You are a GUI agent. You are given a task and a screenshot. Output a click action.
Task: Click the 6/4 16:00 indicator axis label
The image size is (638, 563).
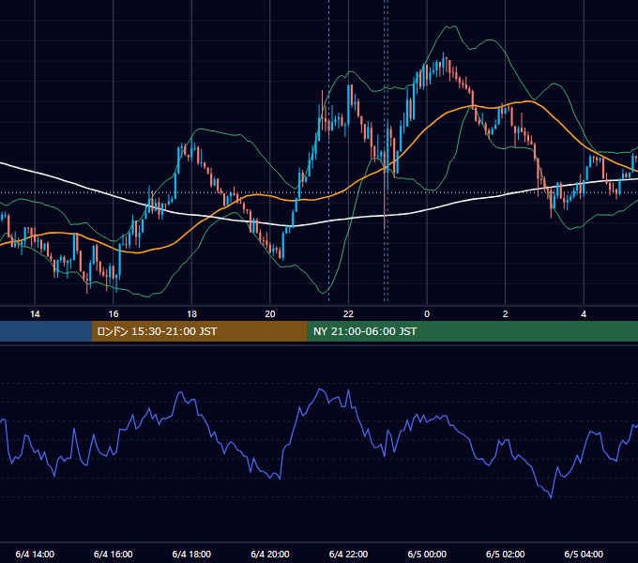114,555
